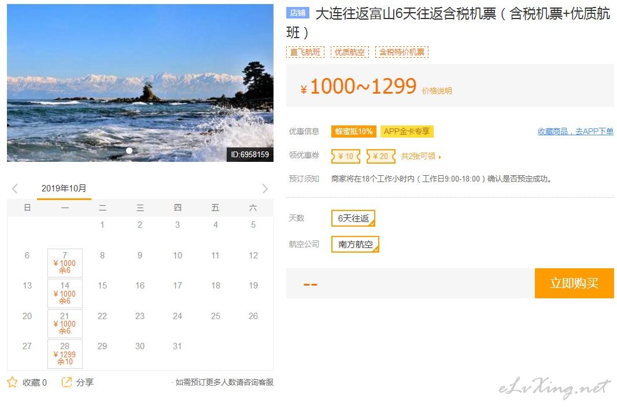Click 如需预订更多人数请咨询客服 text

click(224, 382)
